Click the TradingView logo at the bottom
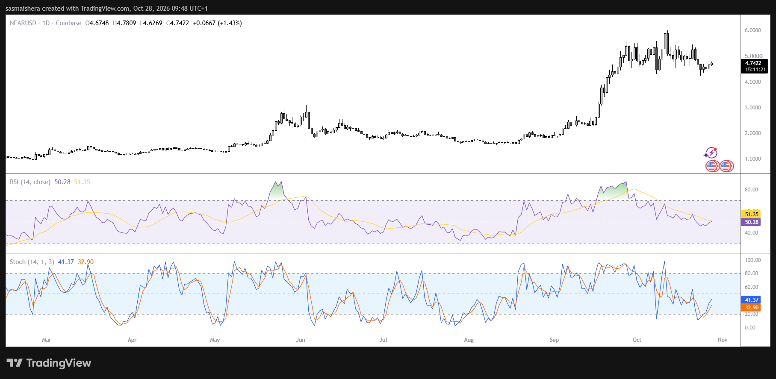 point(49,363)
